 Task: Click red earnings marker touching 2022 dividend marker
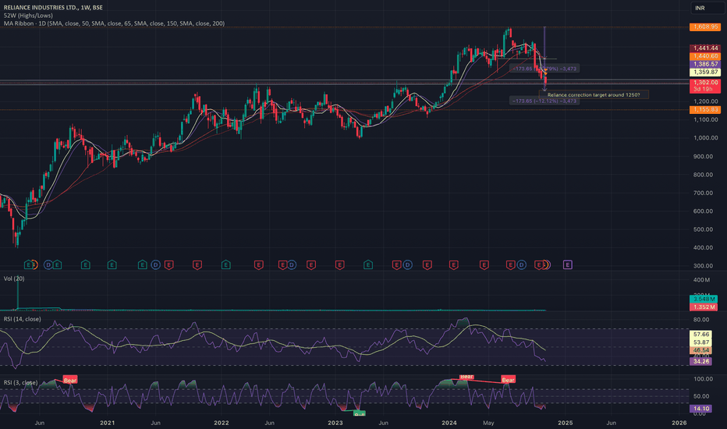click(x=282, y=265)
